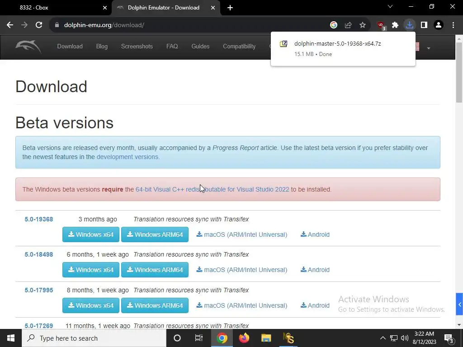This screenshot has height=347, width=463.
Task: Download macOS build for 5.0-17995
Action: [x=242, y=305]
